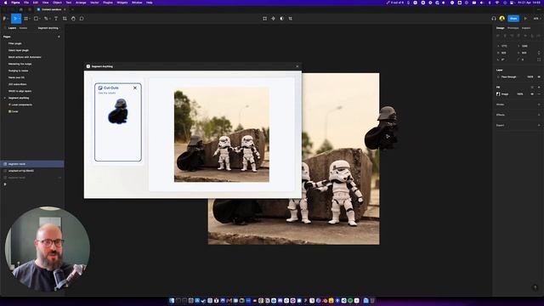Screen dimensions: 544x306
Task: Add an Effect with the plus icon
Action: [539, 115]
